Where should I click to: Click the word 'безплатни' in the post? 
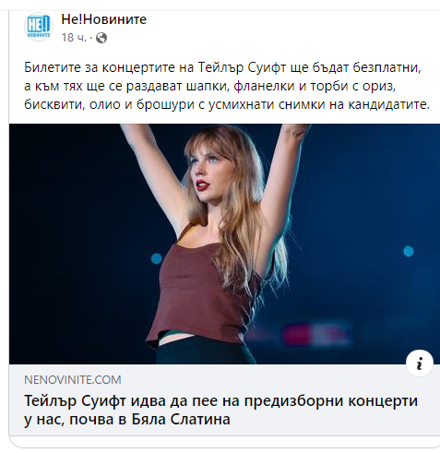pyautogui.click(x=386, y=67)
